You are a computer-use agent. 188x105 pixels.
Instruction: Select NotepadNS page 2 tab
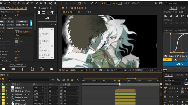coord(46,25)
